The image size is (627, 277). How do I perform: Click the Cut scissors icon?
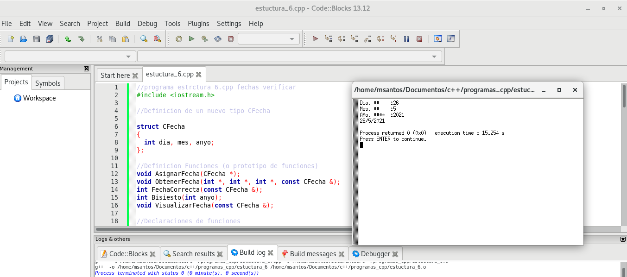pos(99,39)
